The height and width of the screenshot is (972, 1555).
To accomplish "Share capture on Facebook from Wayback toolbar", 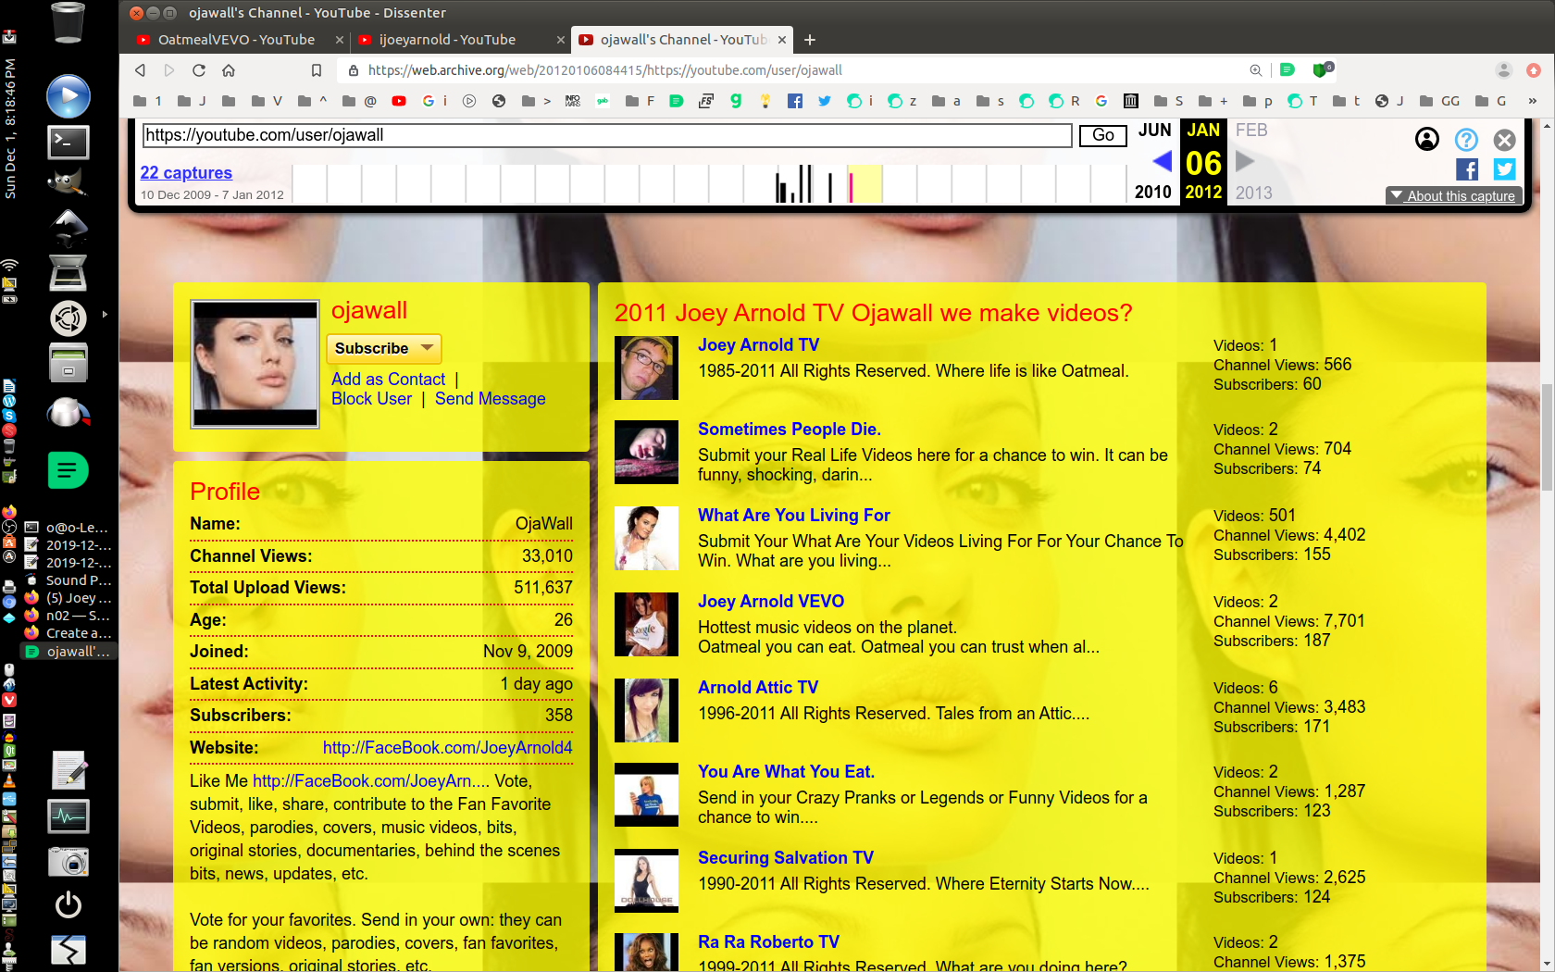I will click(x=1467, y=169).
